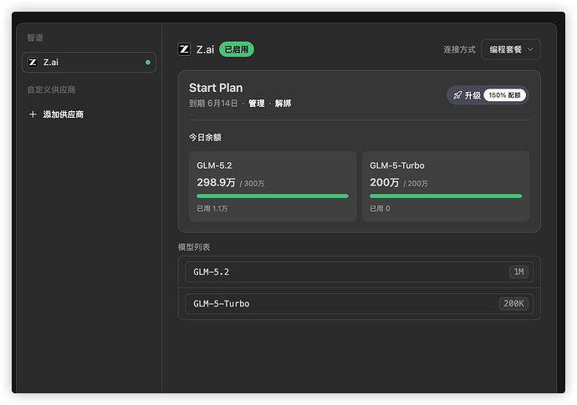577x405 pixels.
Task: Click the chevron arrow in the 编程套餐 selector
Action: [530, 49]
